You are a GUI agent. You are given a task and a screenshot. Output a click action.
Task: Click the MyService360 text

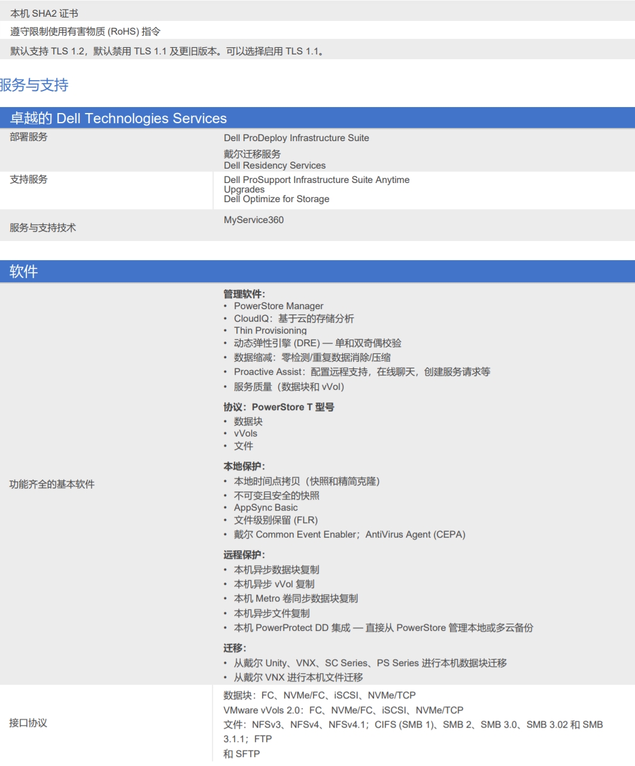point(254,220)
